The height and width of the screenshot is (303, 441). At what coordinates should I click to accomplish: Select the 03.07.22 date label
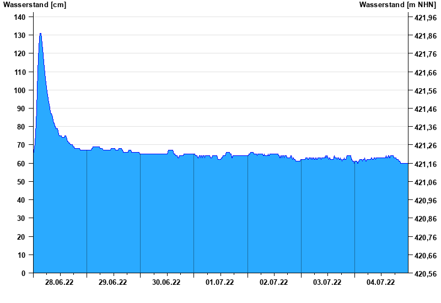tap(327, 283)
